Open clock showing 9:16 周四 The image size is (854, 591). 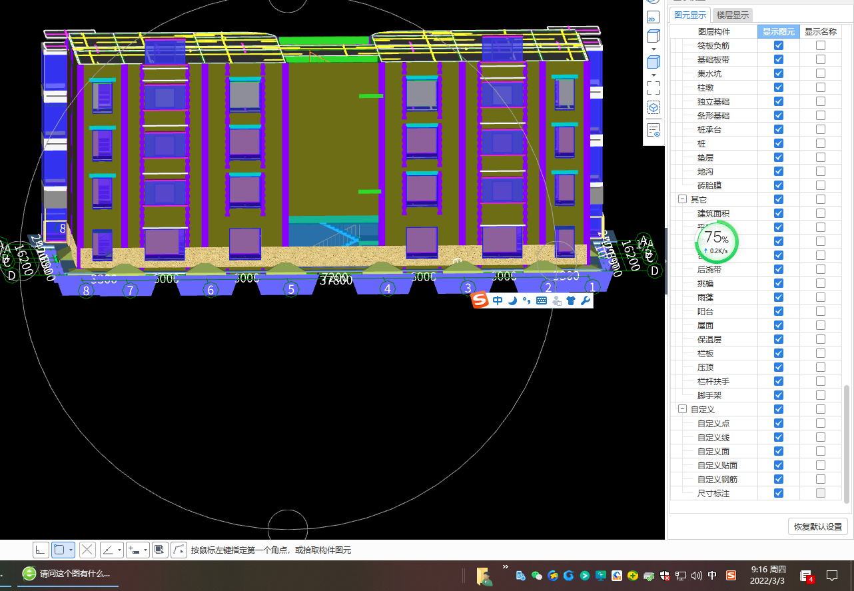(768, 574)
